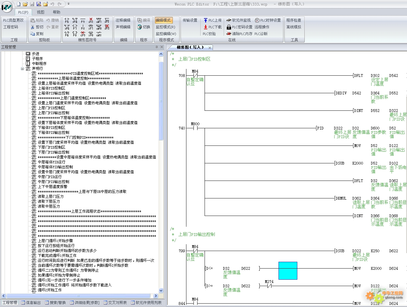
Task: Select the cyan cursor block in ladder
Action: click(x=288, y=271)
